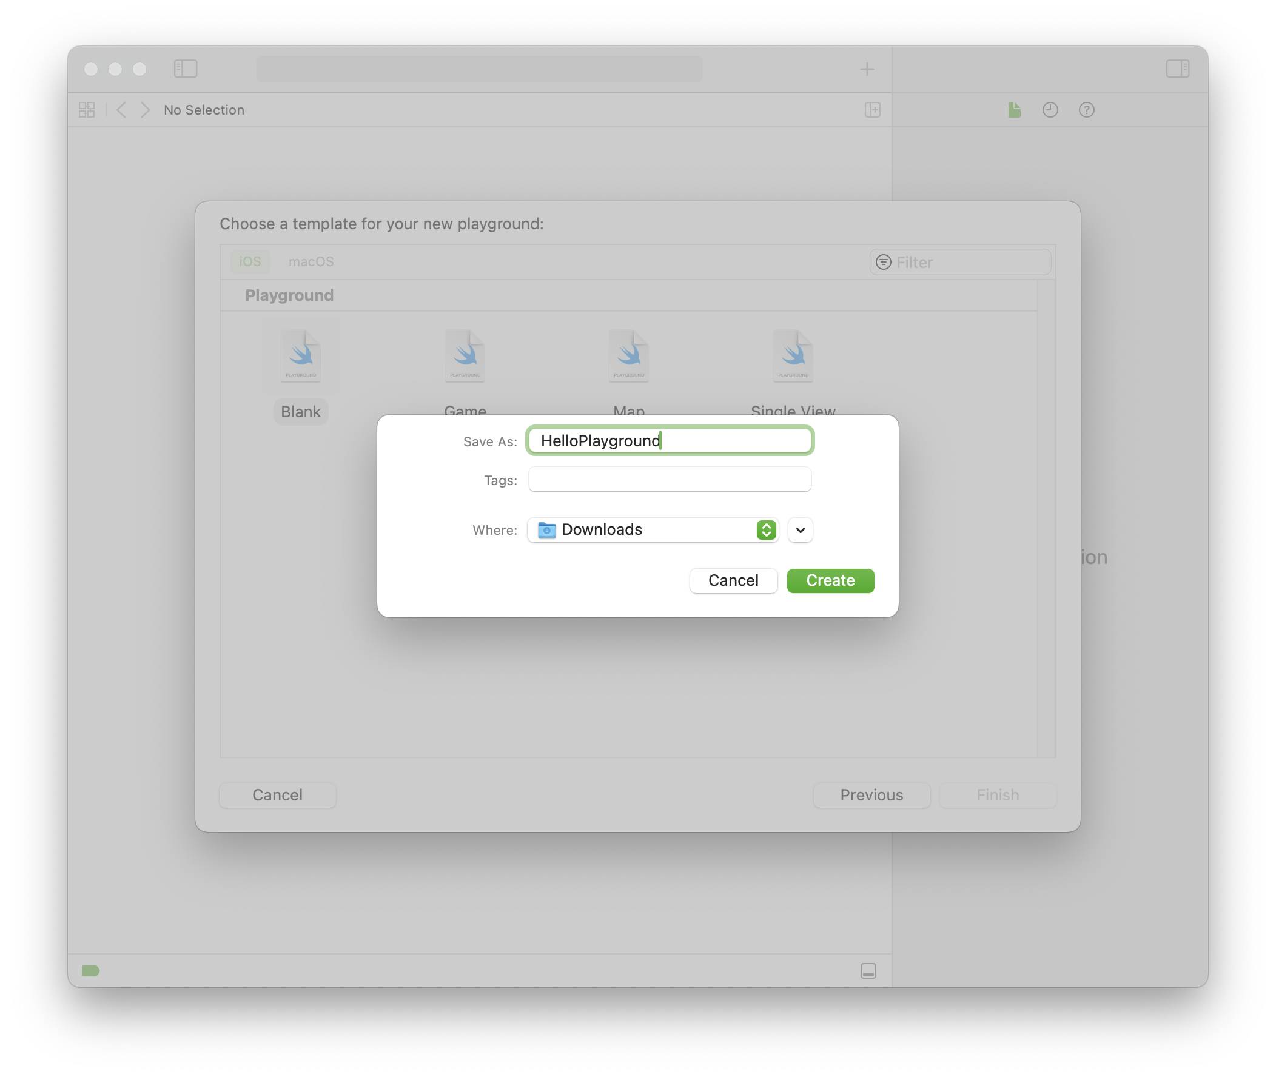Viewport: 1276px width, 1077px height.
Task: Click the forward navigation chevron
Action: 145,110
